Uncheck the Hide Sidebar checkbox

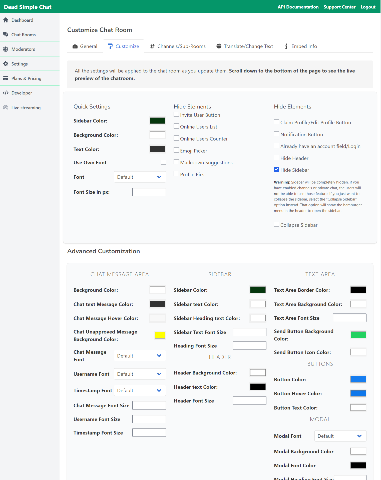pos(276,169)
